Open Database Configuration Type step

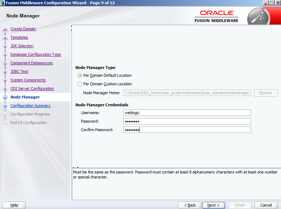36,54
